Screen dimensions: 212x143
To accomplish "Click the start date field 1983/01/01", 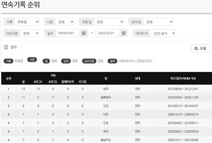I will (68, 33).
